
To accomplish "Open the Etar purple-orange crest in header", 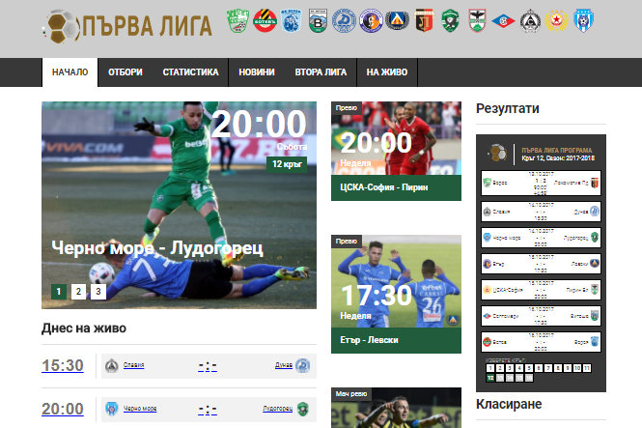I will click(371, 20).
